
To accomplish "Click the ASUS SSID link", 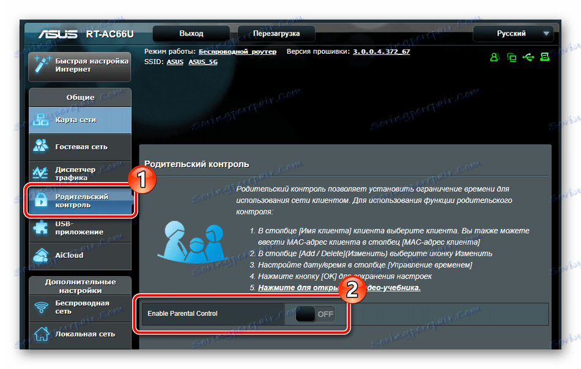I will (175, 62).
